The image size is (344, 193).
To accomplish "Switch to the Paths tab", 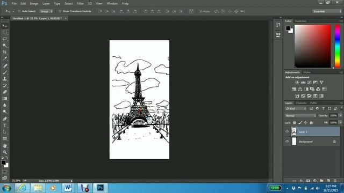I will click(x=313, y=103).
